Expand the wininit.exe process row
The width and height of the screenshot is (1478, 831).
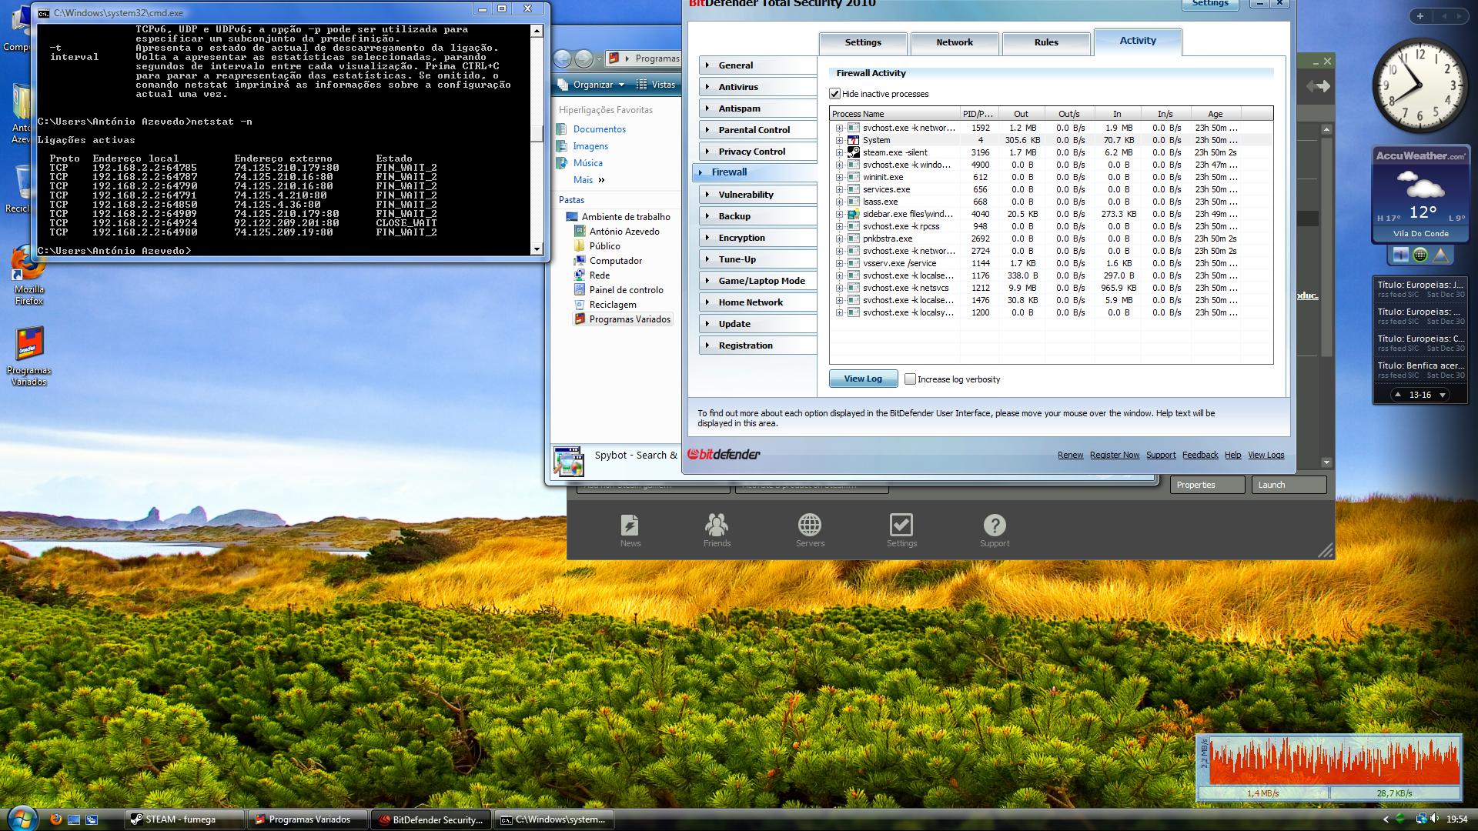(839, 177)
